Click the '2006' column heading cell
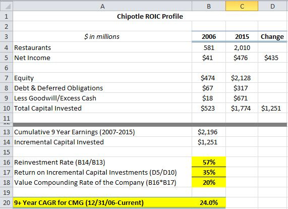288x209 pixels. click(x=209, y=36)
